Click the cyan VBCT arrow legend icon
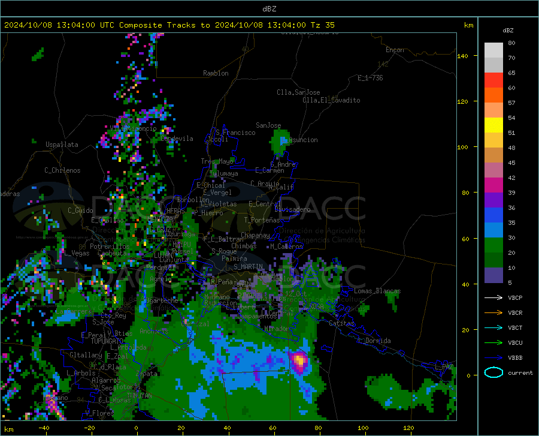 (x=493, y=327)
